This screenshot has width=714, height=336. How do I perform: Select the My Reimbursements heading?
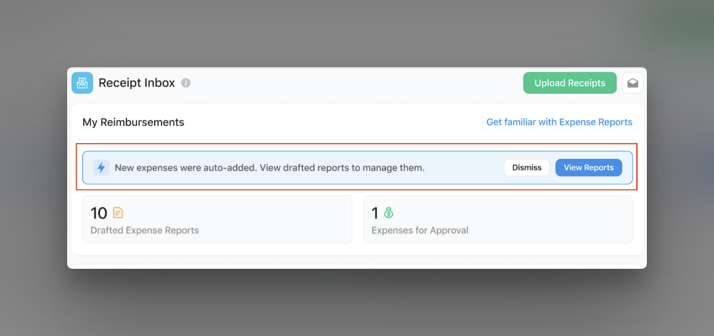click(134, 122)
